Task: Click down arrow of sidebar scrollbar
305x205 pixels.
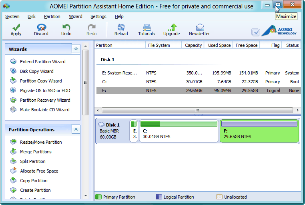Action: tap(86, 196)
